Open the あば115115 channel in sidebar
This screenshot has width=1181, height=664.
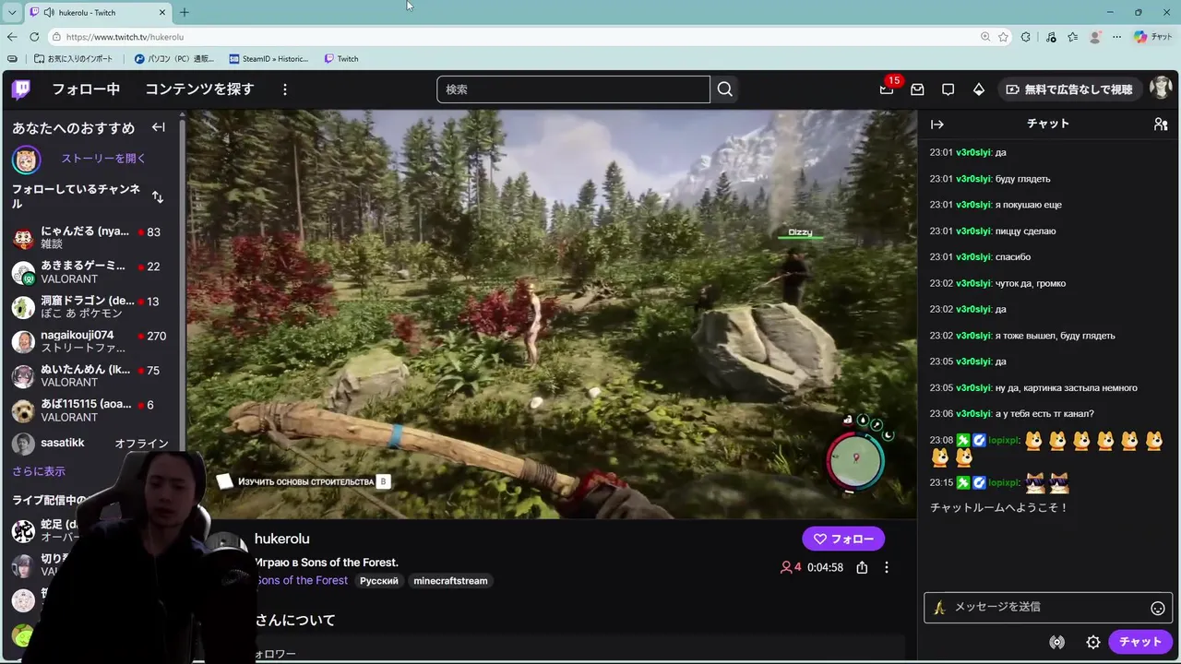coord(92,410)
